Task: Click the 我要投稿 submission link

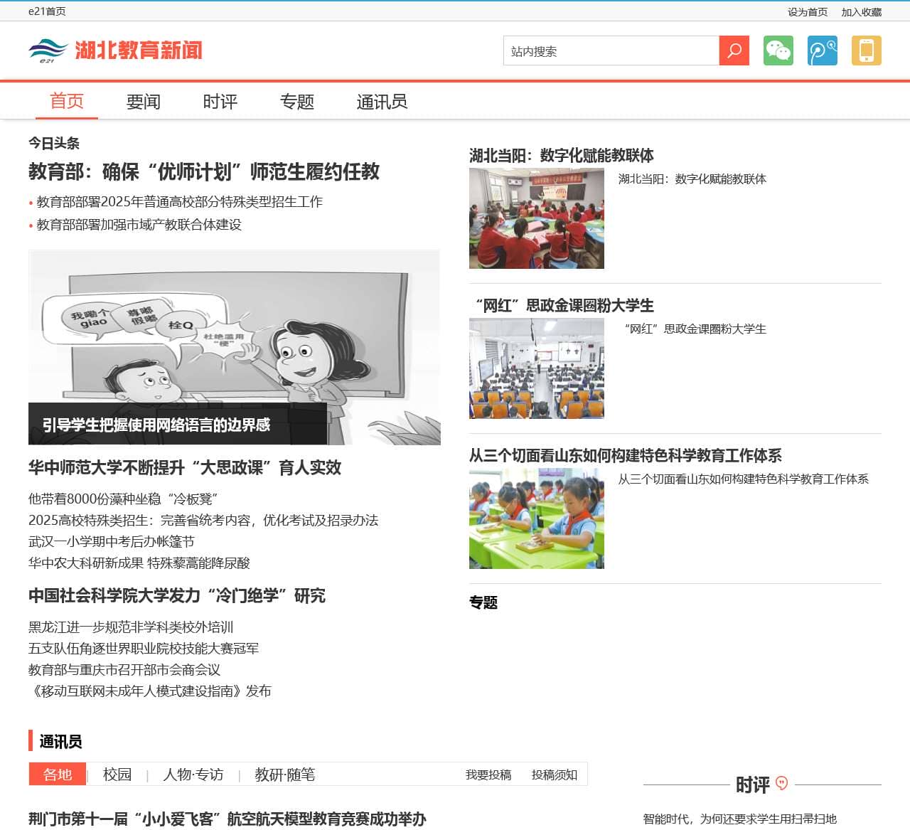Action: [488, 775]
